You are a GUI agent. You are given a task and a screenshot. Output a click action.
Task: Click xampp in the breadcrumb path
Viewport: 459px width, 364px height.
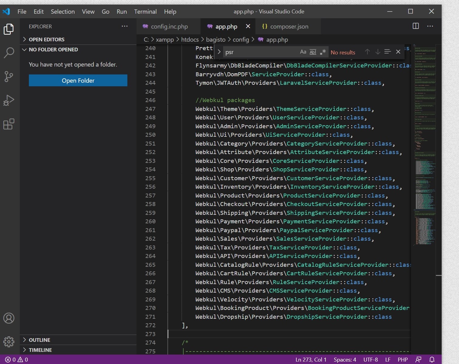pos(165,39)
